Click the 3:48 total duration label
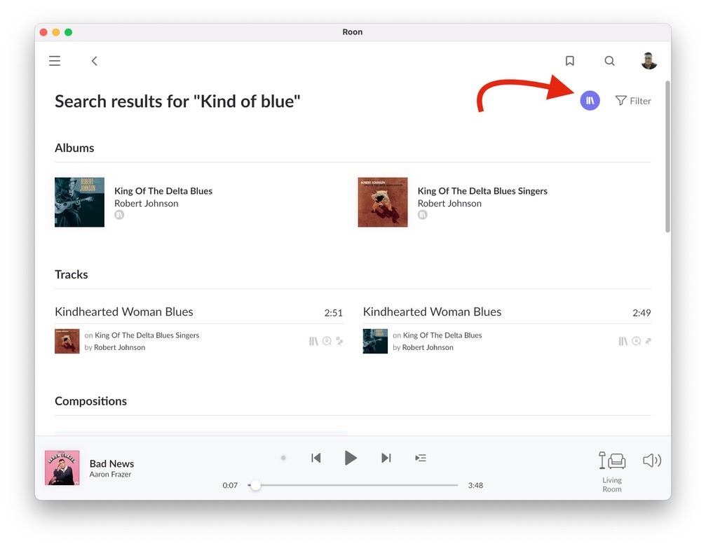 [475, 485]
